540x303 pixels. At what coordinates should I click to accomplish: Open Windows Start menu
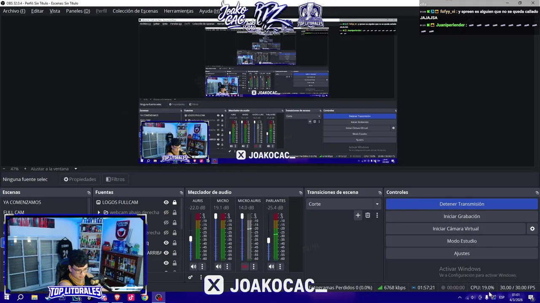pyautogui.click(x=7, y=298)
